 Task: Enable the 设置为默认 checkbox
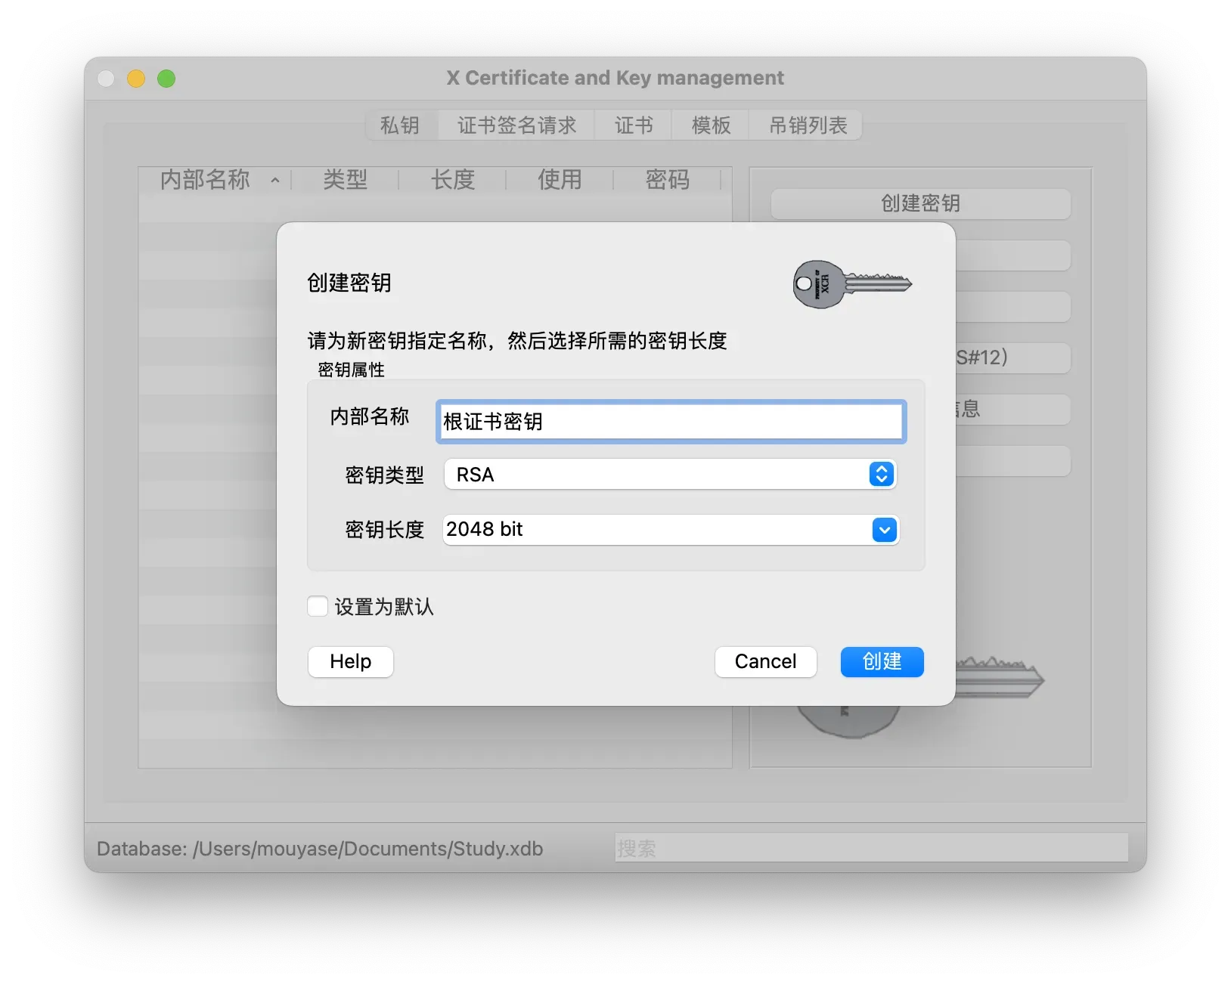318,606
